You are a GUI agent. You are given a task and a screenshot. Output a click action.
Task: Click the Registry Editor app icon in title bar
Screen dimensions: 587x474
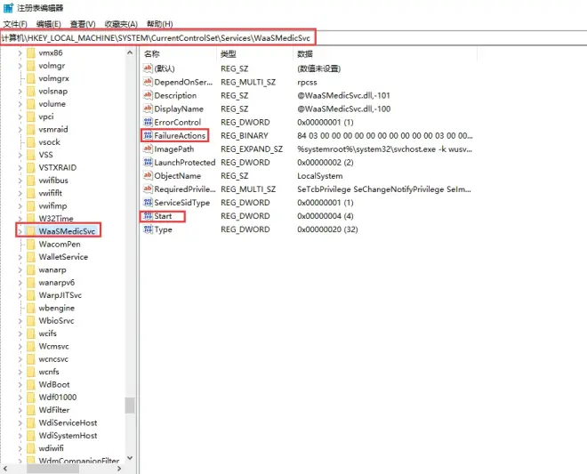pyautogui.click(x=8, y=7)
